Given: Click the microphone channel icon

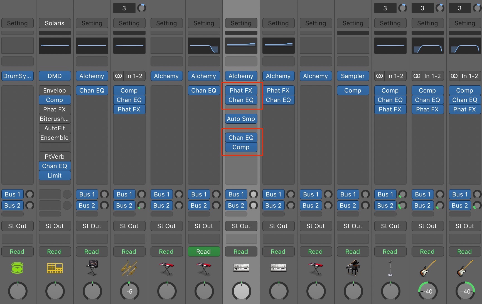Looking at the screenshot, I should (x=390, y=268).
